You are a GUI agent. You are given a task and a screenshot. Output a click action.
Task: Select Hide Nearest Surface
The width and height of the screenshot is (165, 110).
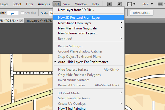click(89, 70)
